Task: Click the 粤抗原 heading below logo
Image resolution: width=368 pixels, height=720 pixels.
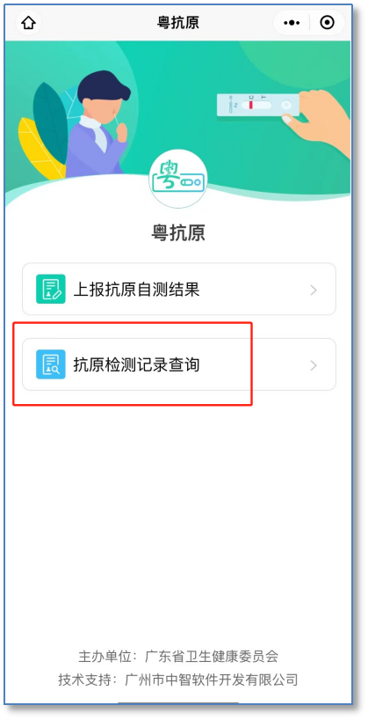Action: (178, 233)
